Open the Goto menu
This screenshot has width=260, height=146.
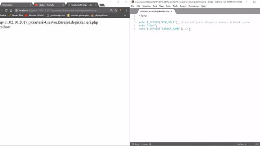[168, 6]
